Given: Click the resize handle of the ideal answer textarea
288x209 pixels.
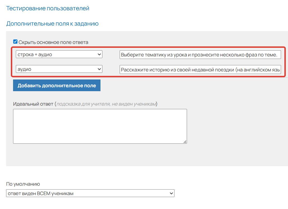Looking at the screenshot, I should coord(185,142).
